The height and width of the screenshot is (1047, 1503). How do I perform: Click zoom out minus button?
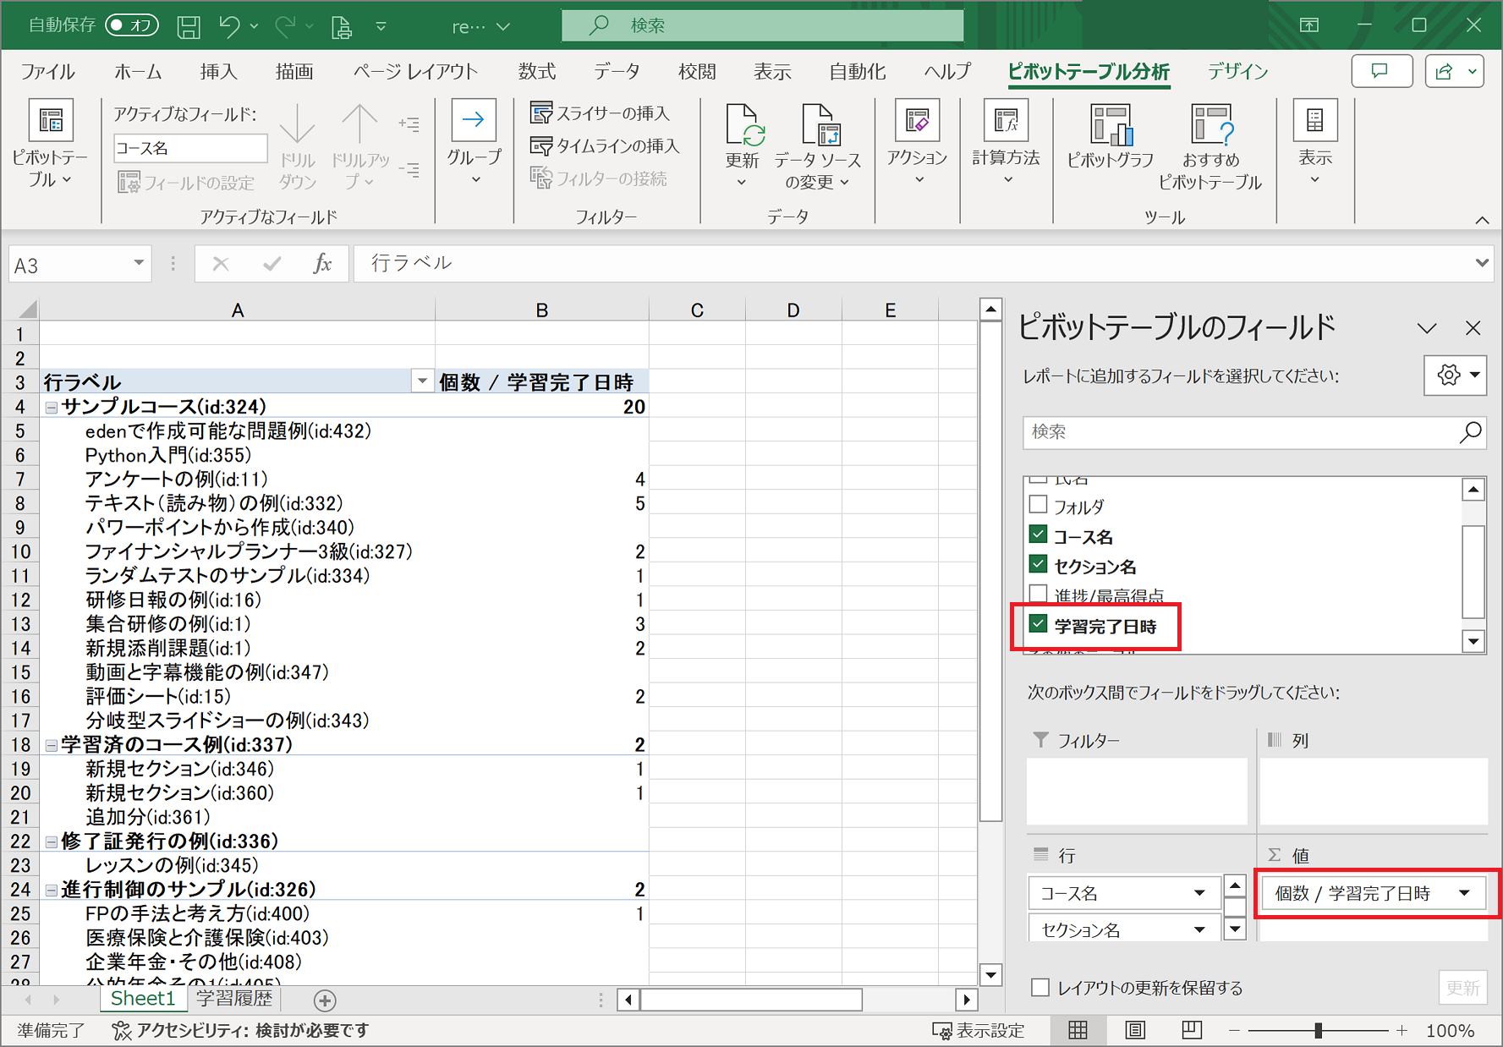tap(1234, 1030)
